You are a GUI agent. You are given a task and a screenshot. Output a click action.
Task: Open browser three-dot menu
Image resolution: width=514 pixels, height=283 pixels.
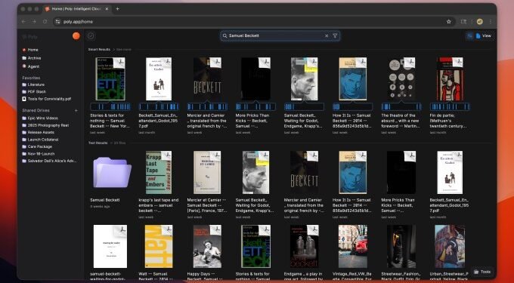[491, 22]
